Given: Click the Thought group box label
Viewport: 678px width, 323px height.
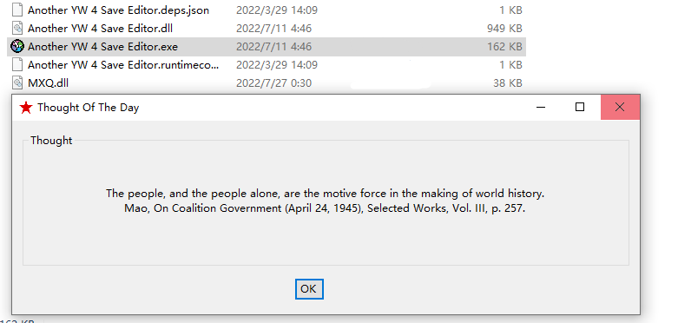Looking at the screenshot, I should click(x=51, y=141).
